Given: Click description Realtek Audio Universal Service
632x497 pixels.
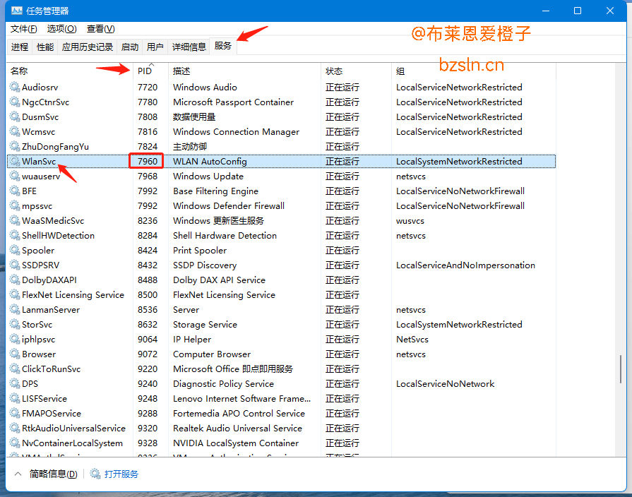Looking at the screenshot, I should pyautogui.click(x=237, y=428).
